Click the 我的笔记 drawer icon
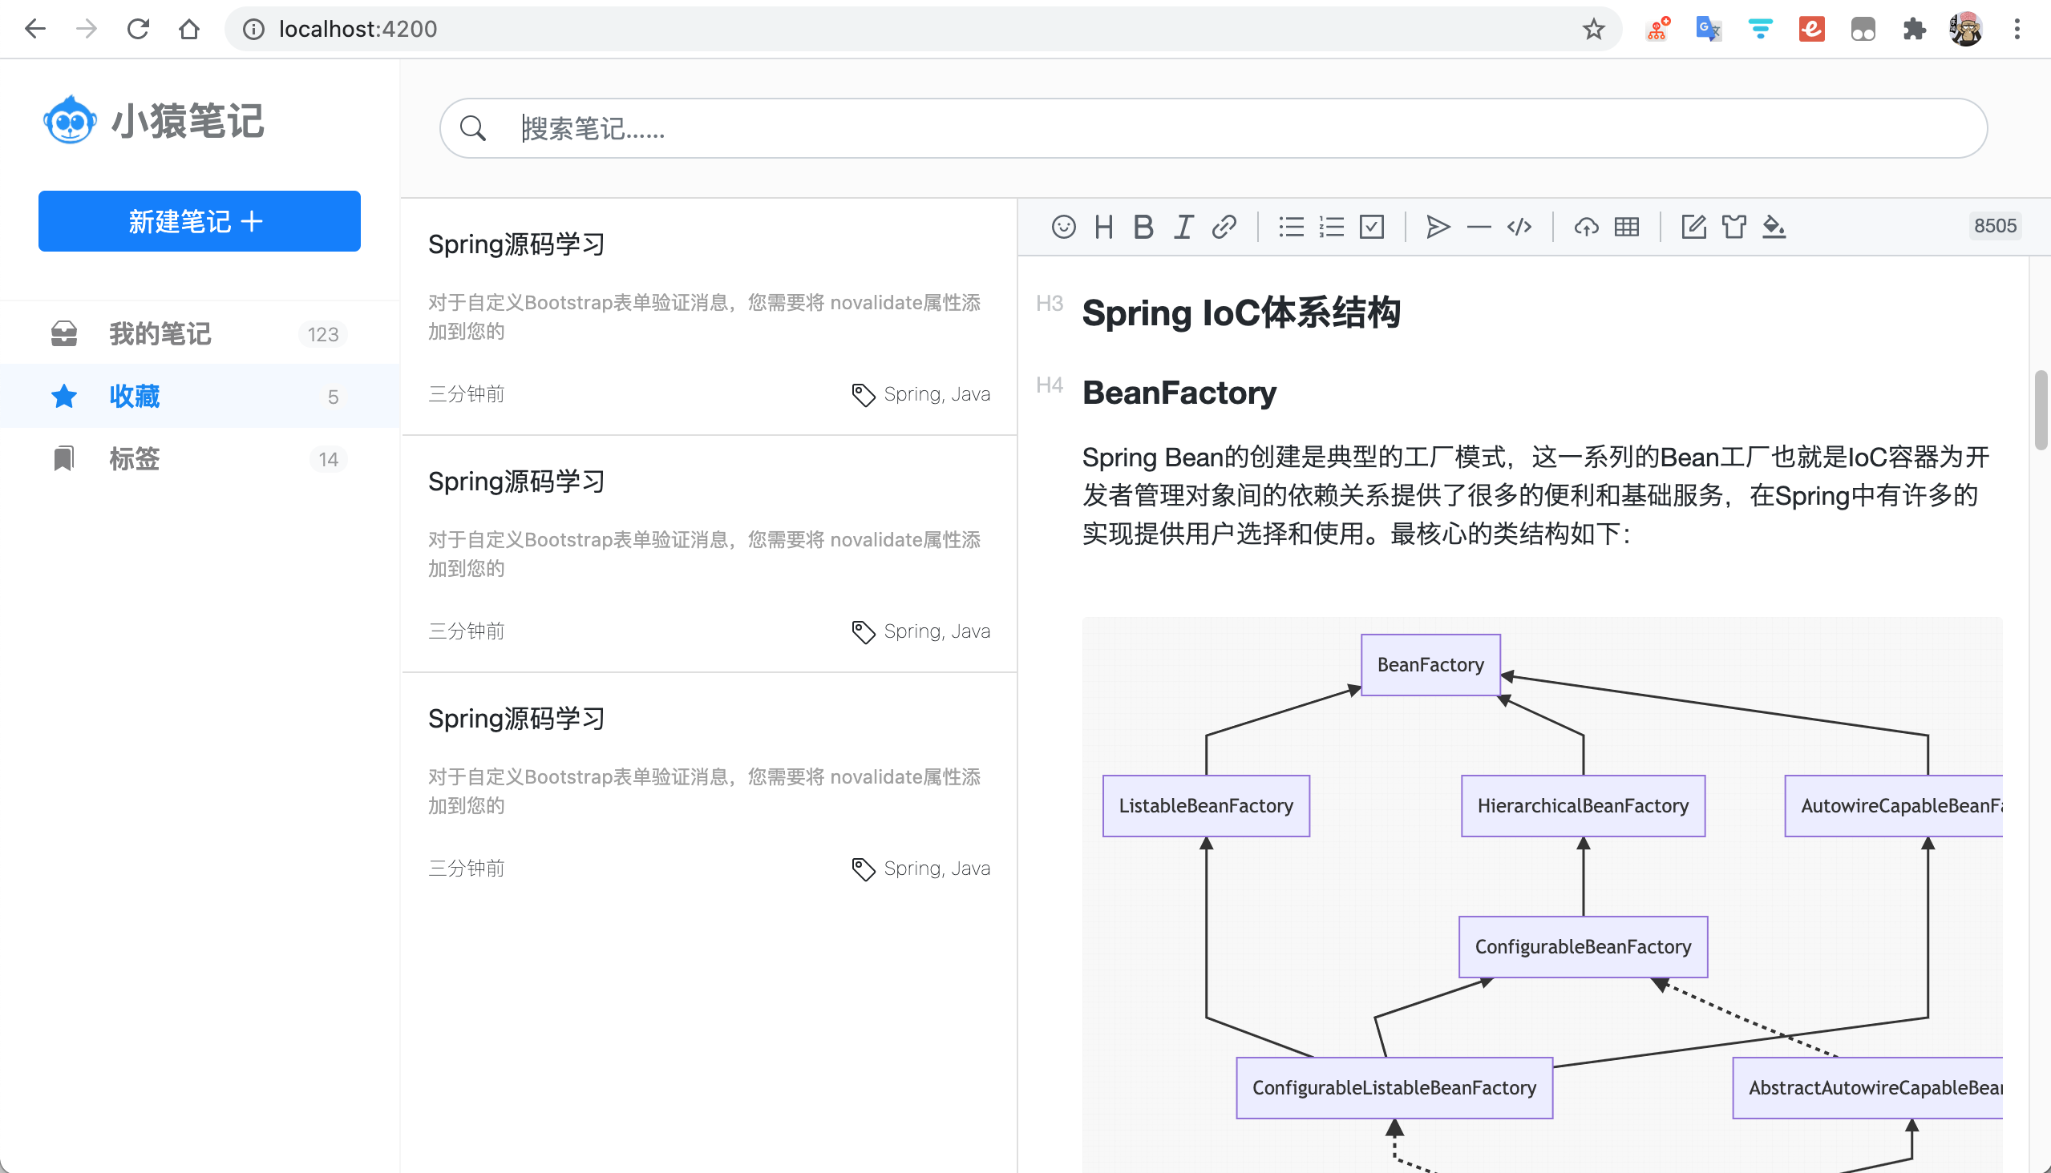This screenshot has width=2051, height=1173. (63, 333)
